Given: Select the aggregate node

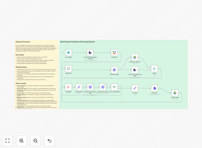Looking at the screenshot, I should coord(69,87).
